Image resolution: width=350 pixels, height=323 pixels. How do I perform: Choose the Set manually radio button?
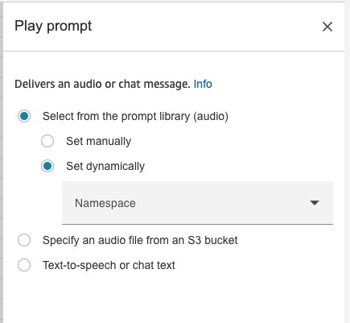point(47,141)
